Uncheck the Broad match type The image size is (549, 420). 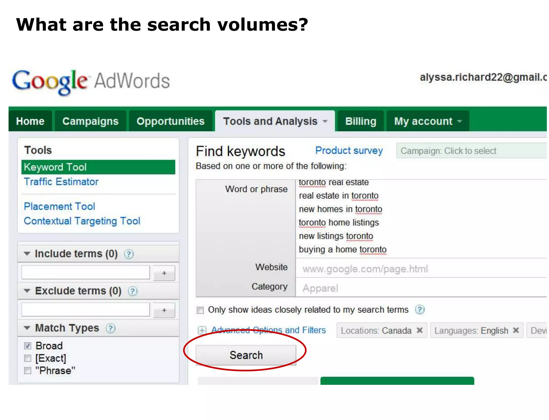(28, 346)
